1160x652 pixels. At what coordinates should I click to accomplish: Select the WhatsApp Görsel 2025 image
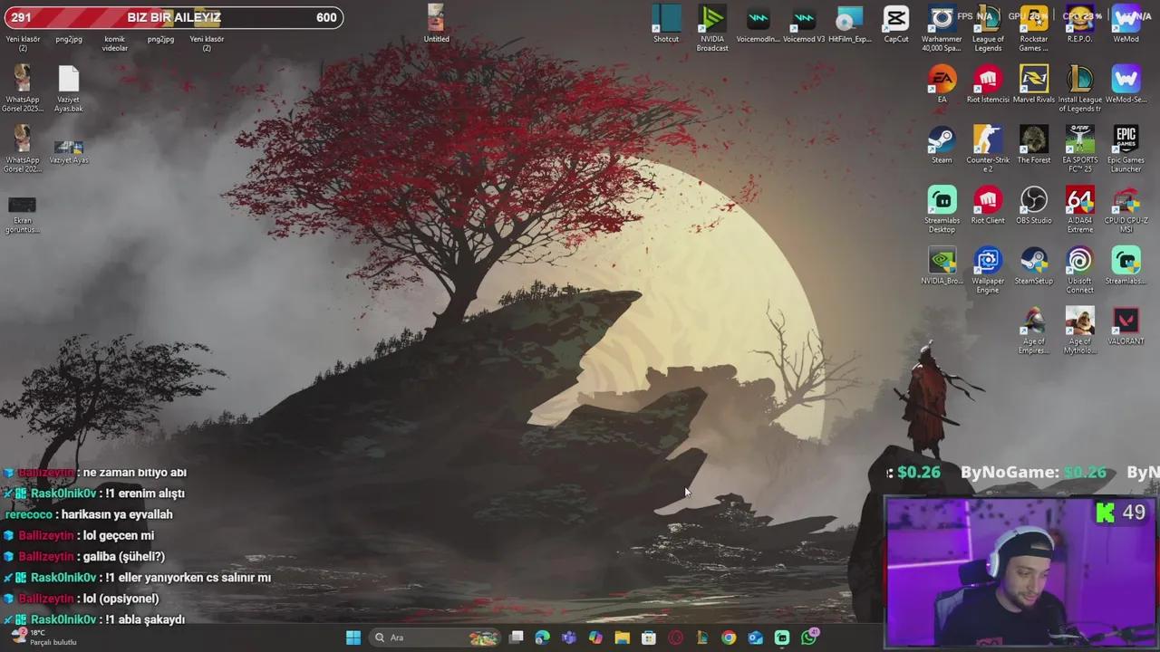point(23,89)
